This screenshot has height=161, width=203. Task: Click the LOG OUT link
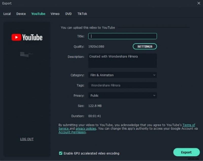[27, 139]
